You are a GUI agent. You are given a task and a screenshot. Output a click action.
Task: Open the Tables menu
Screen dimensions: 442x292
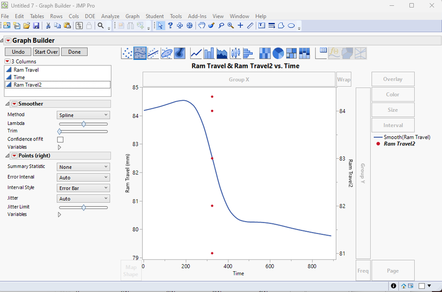[37, 16]
